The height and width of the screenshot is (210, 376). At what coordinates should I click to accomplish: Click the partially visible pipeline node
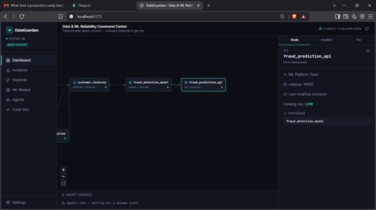63,136
